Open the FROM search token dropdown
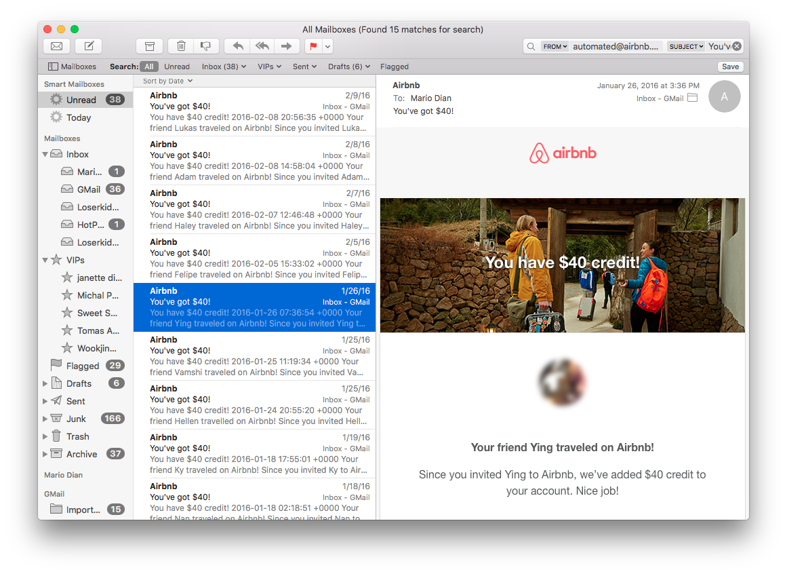This screenshot has height=574, width=787. click(x=554, y=46)
